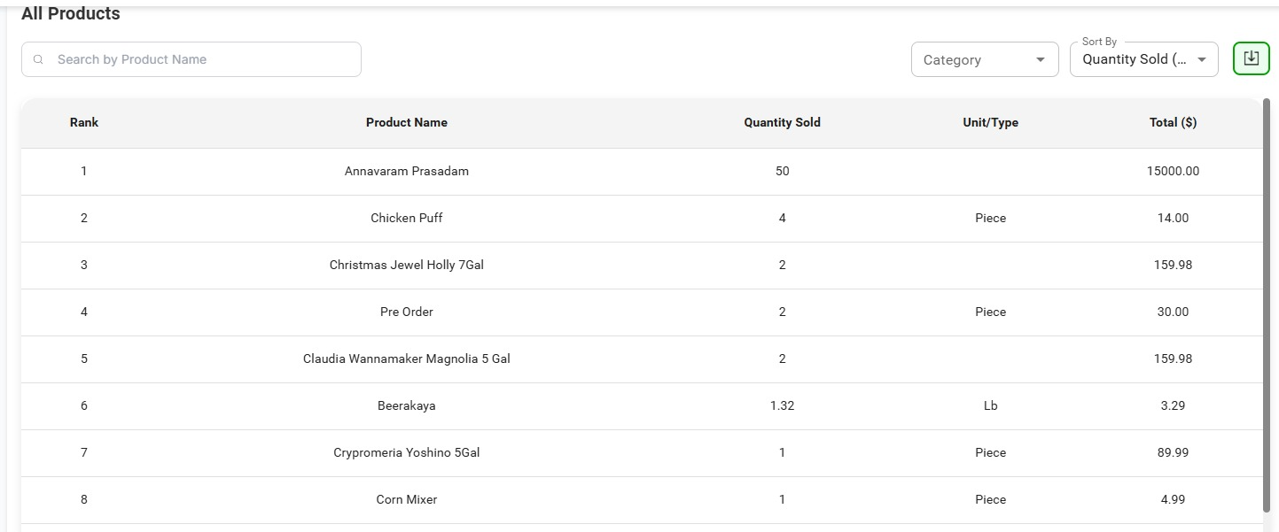Click the Rank column header
This screenshot has height=532, width=1279.
84,123
